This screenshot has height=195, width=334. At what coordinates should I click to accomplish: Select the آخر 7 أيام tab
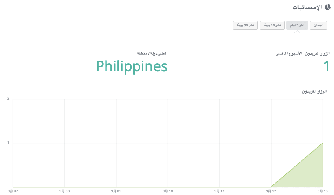point(297,25)
